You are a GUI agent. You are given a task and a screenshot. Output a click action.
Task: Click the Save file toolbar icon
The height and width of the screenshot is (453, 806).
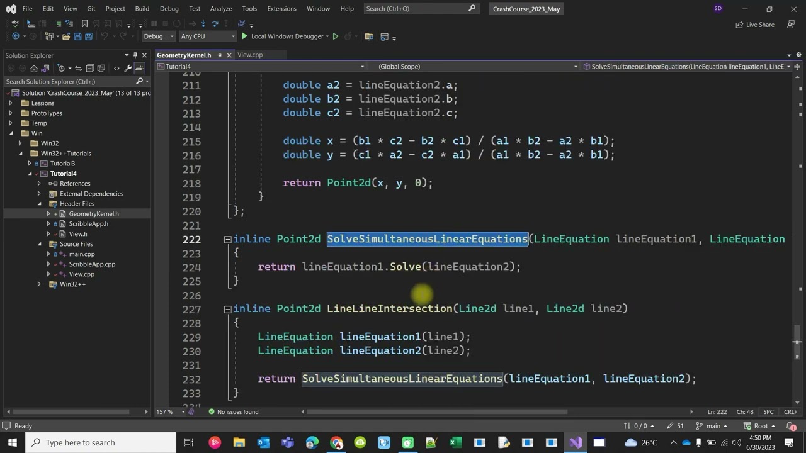pos(77,36)
